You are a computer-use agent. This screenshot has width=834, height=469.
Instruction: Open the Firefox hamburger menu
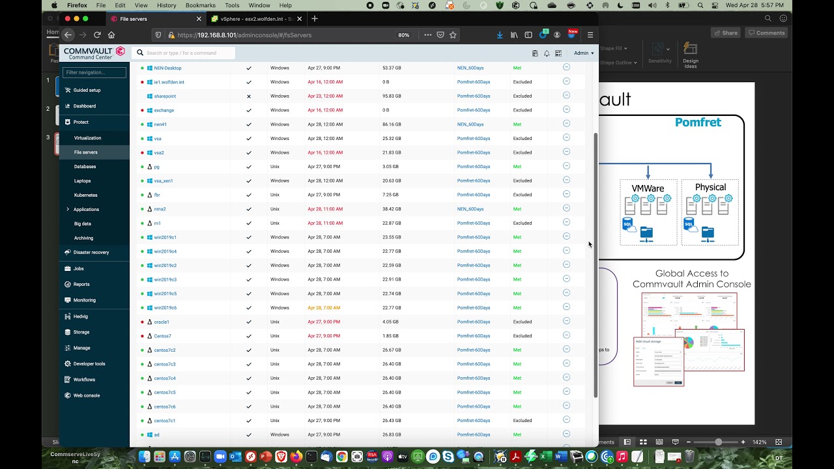[590, 35]
